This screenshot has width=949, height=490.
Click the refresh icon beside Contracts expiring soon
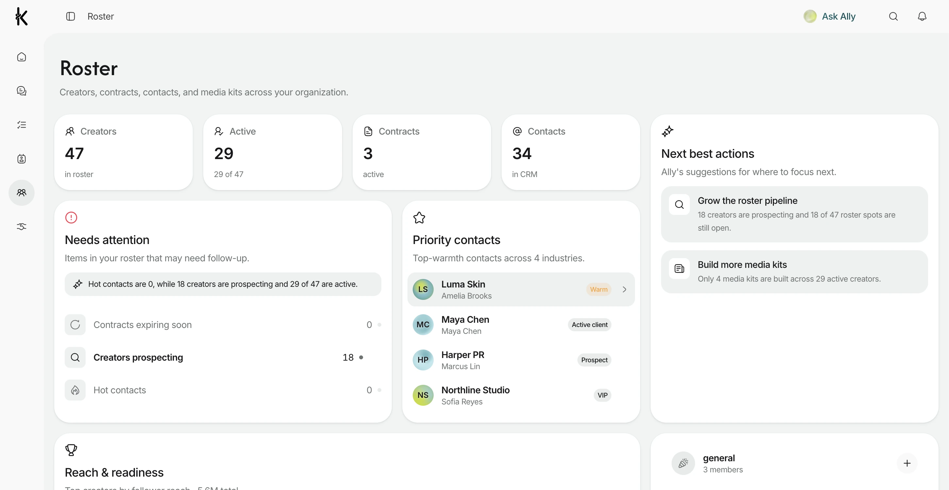pos(75,325)
